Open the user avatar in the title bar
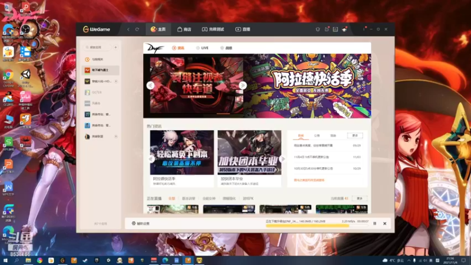 pos(344,29)
